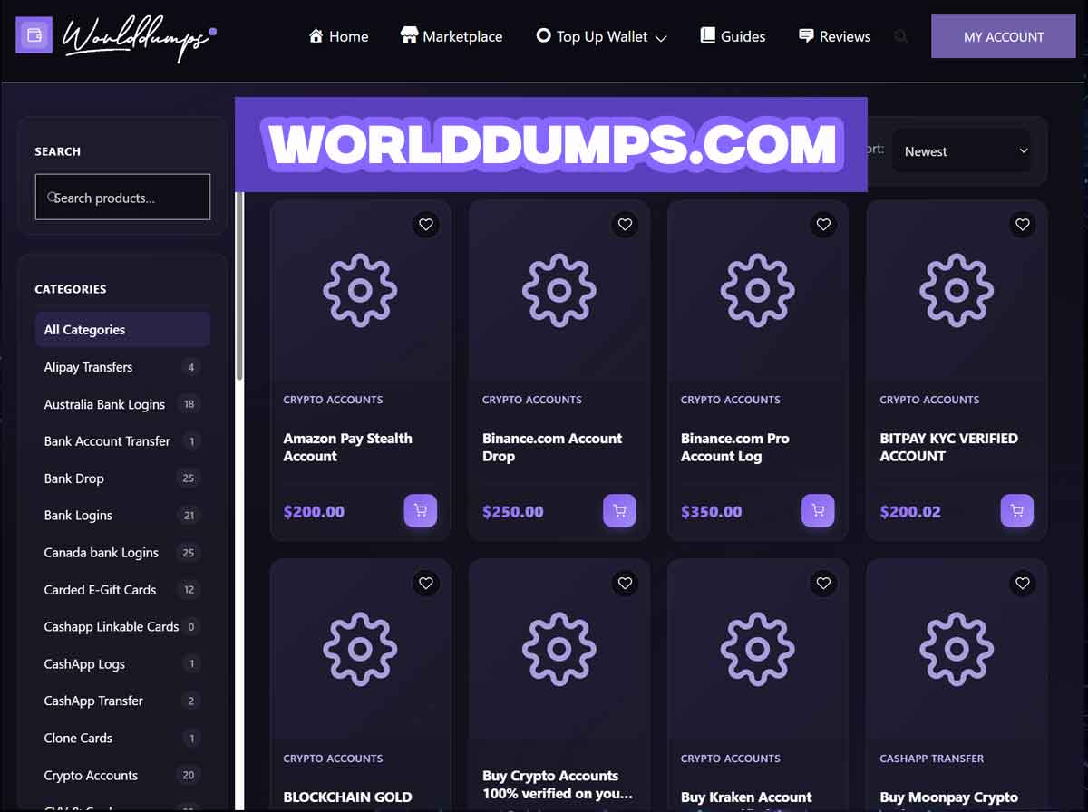Toggle wishlist heart on Buy Crypto Accounts card
Screen dimensions: 1088x812
625,584
